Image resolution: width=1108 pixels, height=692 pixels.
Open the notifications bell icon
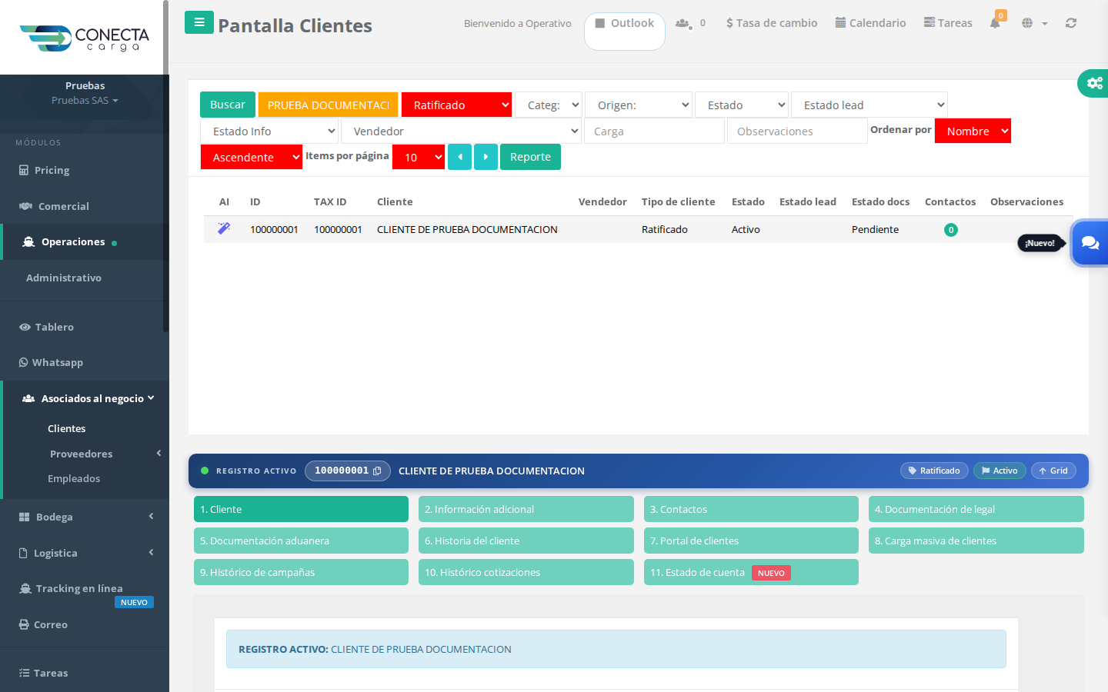995,23
